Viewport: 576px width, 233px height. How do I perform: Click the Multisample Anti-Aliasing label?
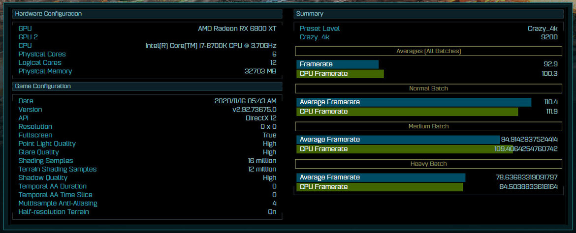[58, 204]
